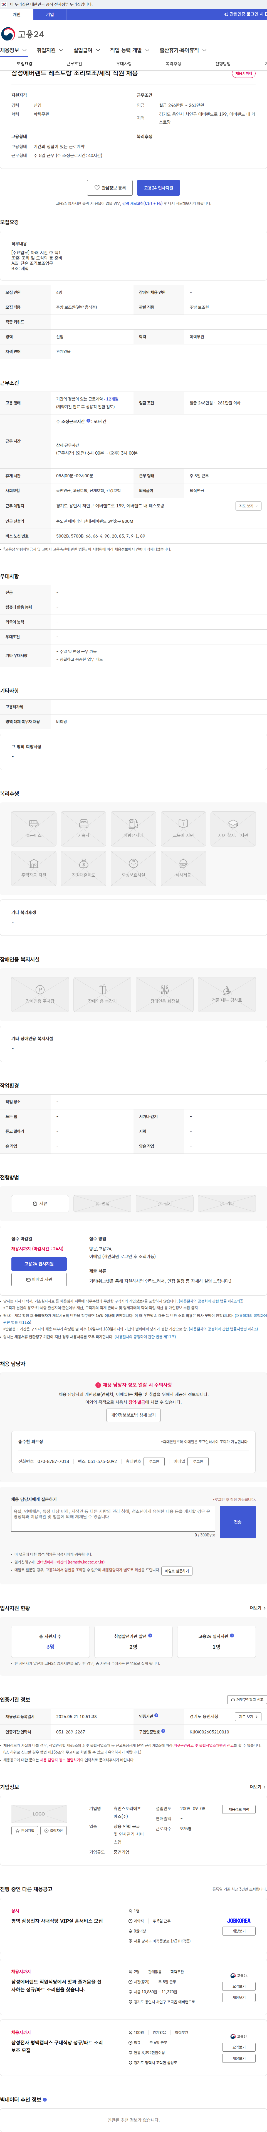Click the 필기 screening step icon

pyautogui.click(x=165, y=1203)
